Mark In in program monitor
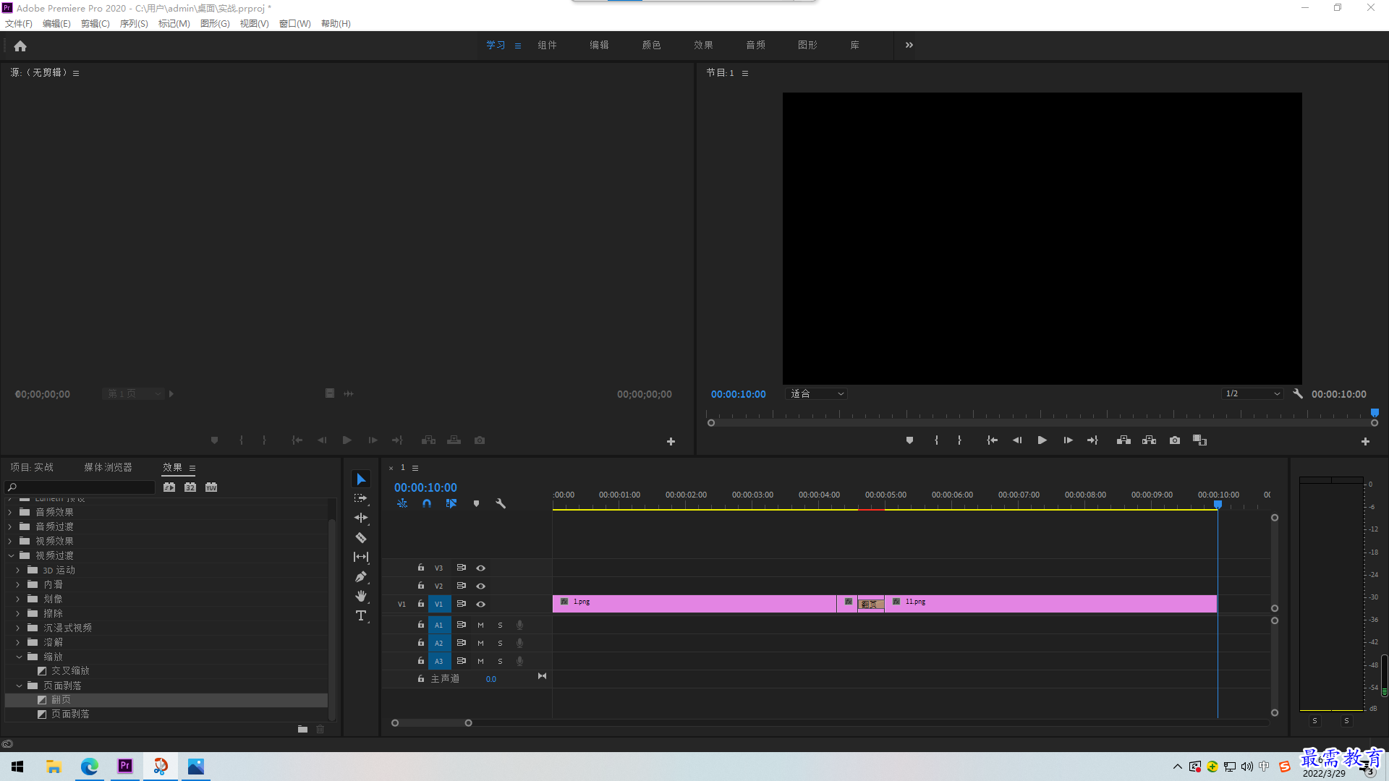Image resolution: width=1389 pixels, height=781 pixels. [936, 440]
